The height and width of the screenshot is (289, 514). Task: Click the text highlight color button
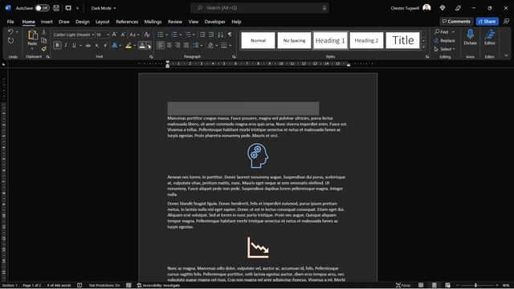[128, 46]
